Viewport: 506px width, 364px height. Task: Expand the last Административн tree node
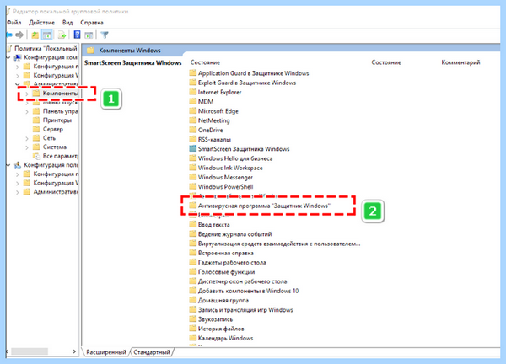(18, 192)
